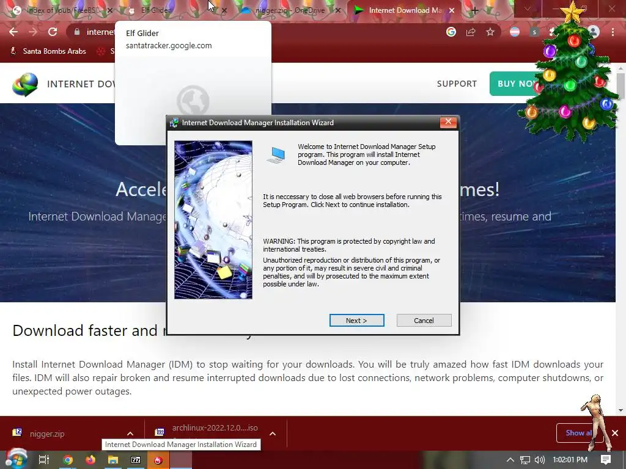Viewport: 626px width, 469px height.
Task: Launch Firefox from the taskbar
Action: (90, 460)
